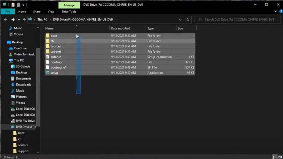
Task: Open the View ribbon tab
Action: click(51, 12)
